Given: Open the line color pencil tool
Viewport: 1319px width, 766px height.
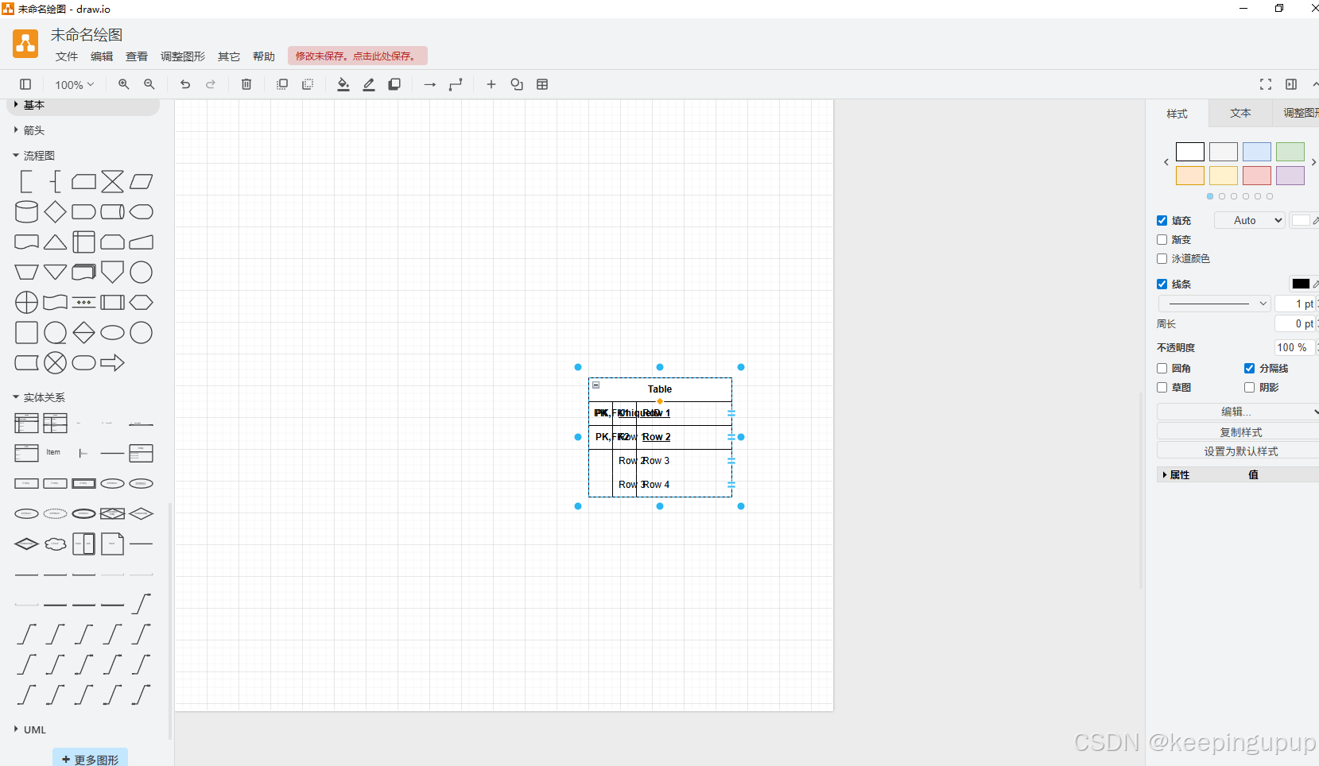Looking at the screenshot, I should click(369, 84).
